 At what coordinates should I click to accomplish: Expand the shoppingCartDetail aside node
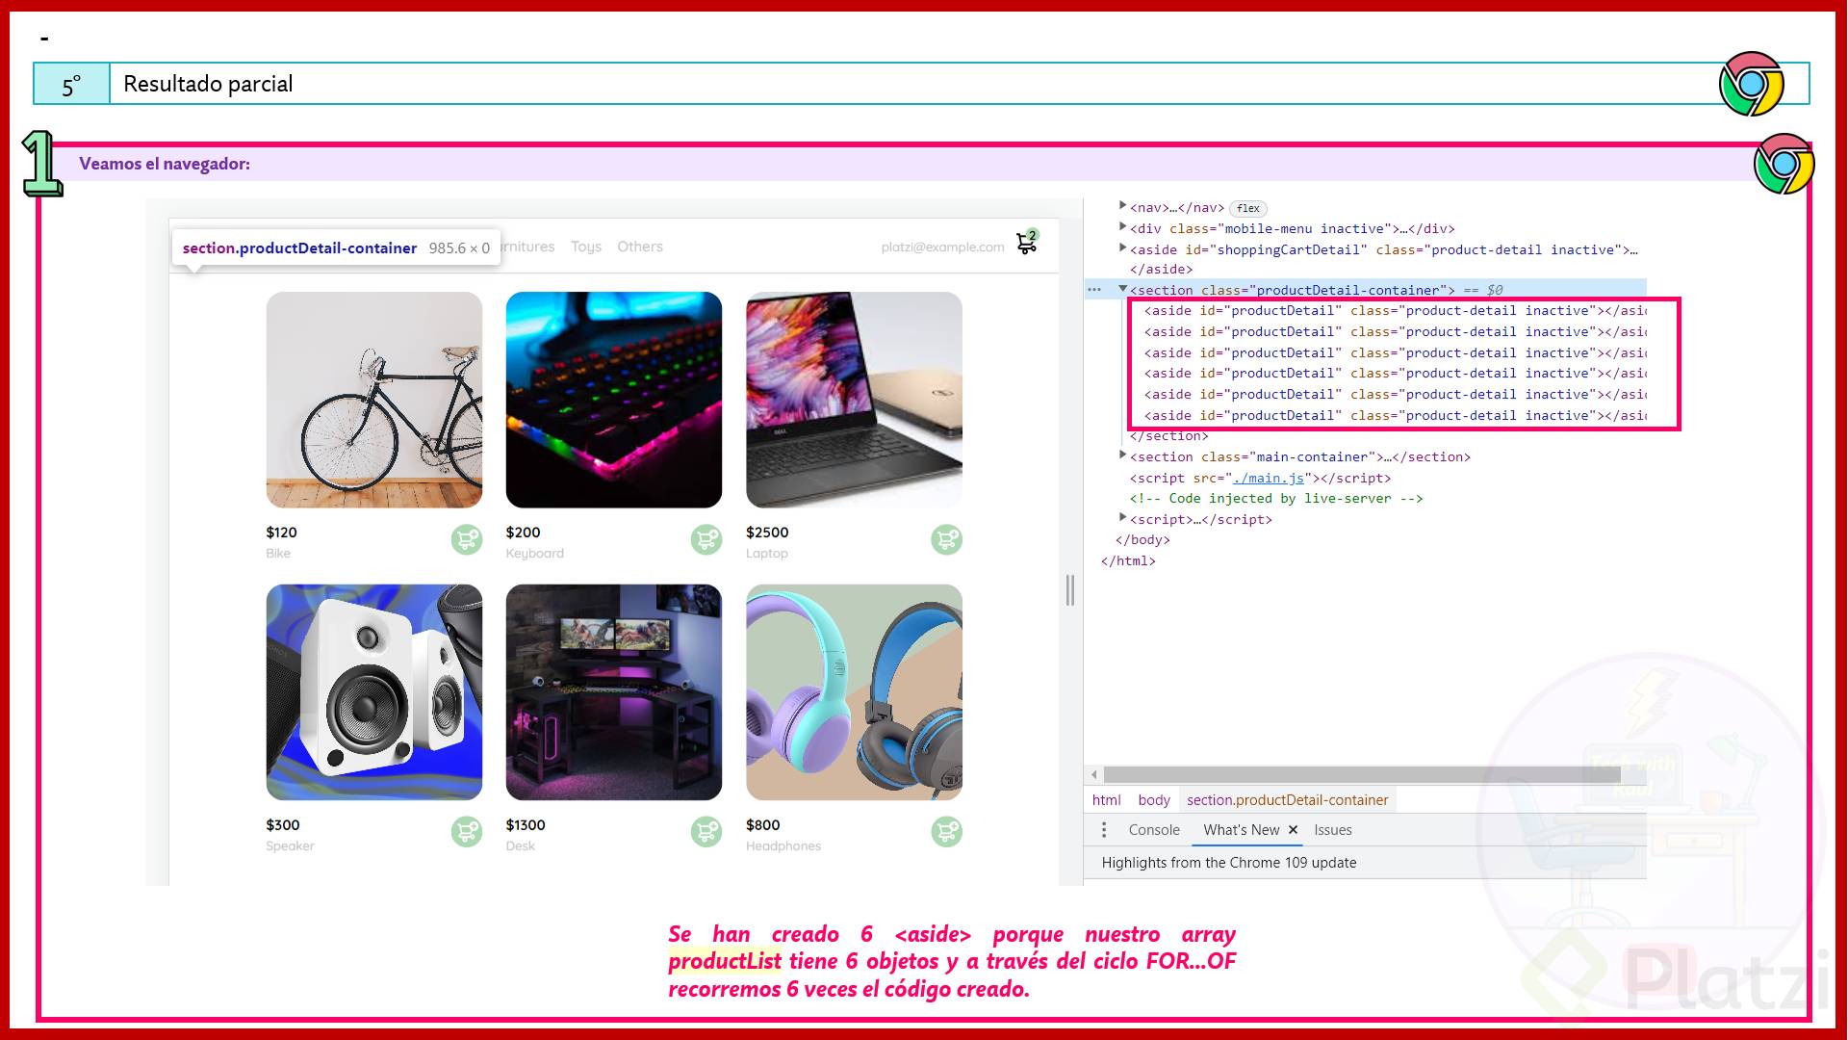pos(1122,248)
